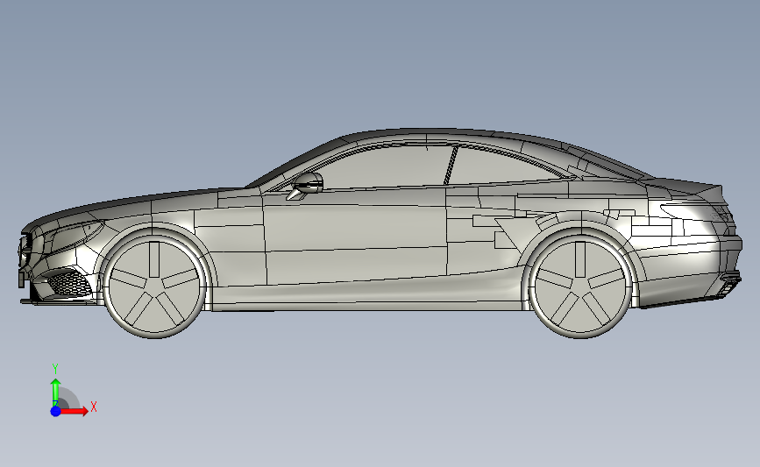Select the taillight on the car rear
Viewport: 760px width, 467px height.
[698, 213]
